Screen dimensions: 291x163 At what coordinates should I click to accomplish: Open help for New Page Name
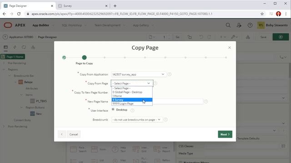206,101
